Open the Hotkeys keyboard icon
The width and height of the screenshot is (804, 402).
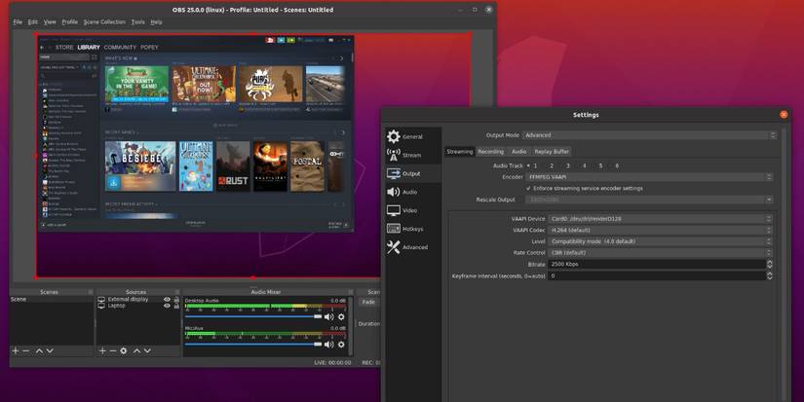(x=394, y=229)
